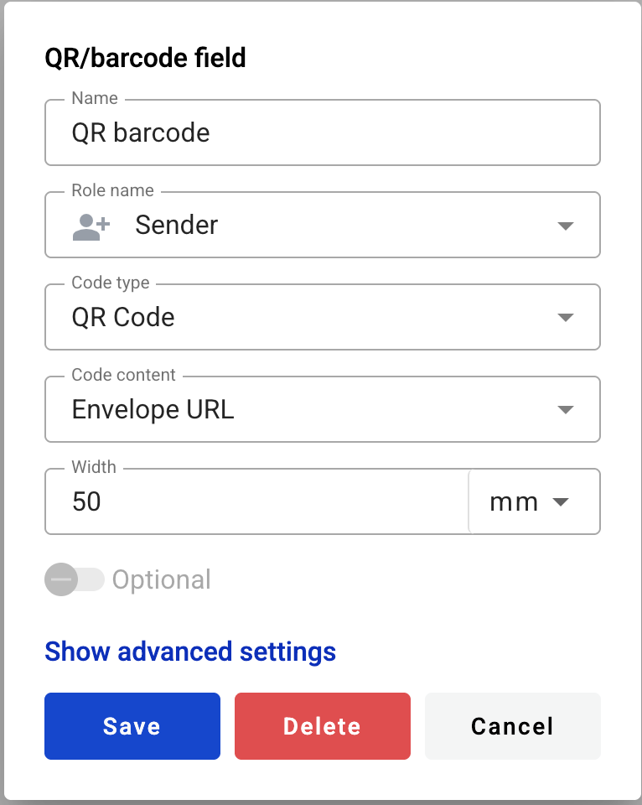The height and width of the screenshot is (805, 642).
Task: Click the add-person icon in Role name field
Action: point(88,225)
